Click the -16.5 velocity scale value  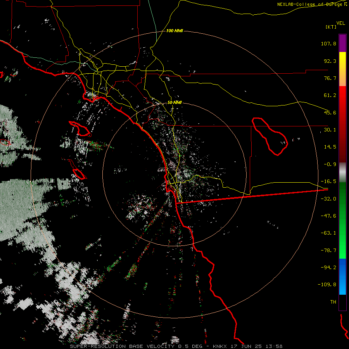328,181
